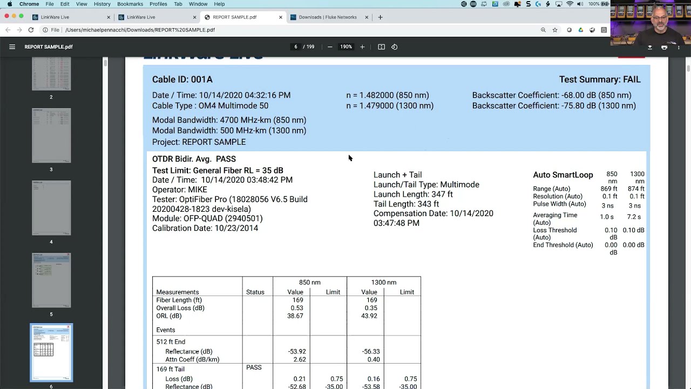Click the Logitech menu bar icon
Viewport: 691px width, 389px height.
pos(538,4)
